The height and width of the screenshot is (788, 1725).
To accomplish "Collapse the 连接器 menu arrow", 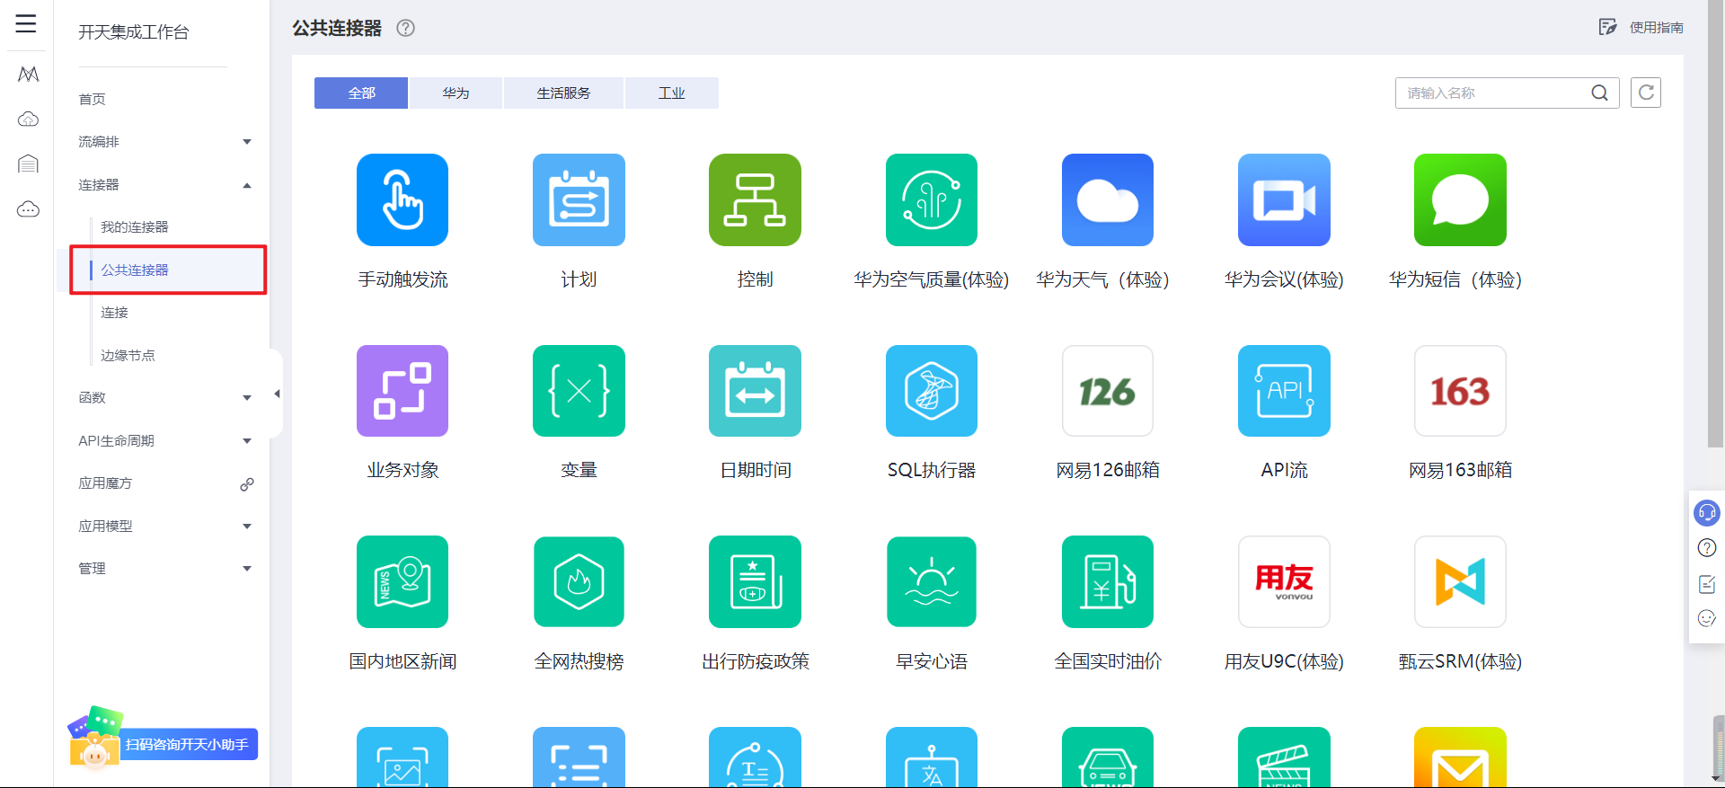I will [x=247, y=185].
